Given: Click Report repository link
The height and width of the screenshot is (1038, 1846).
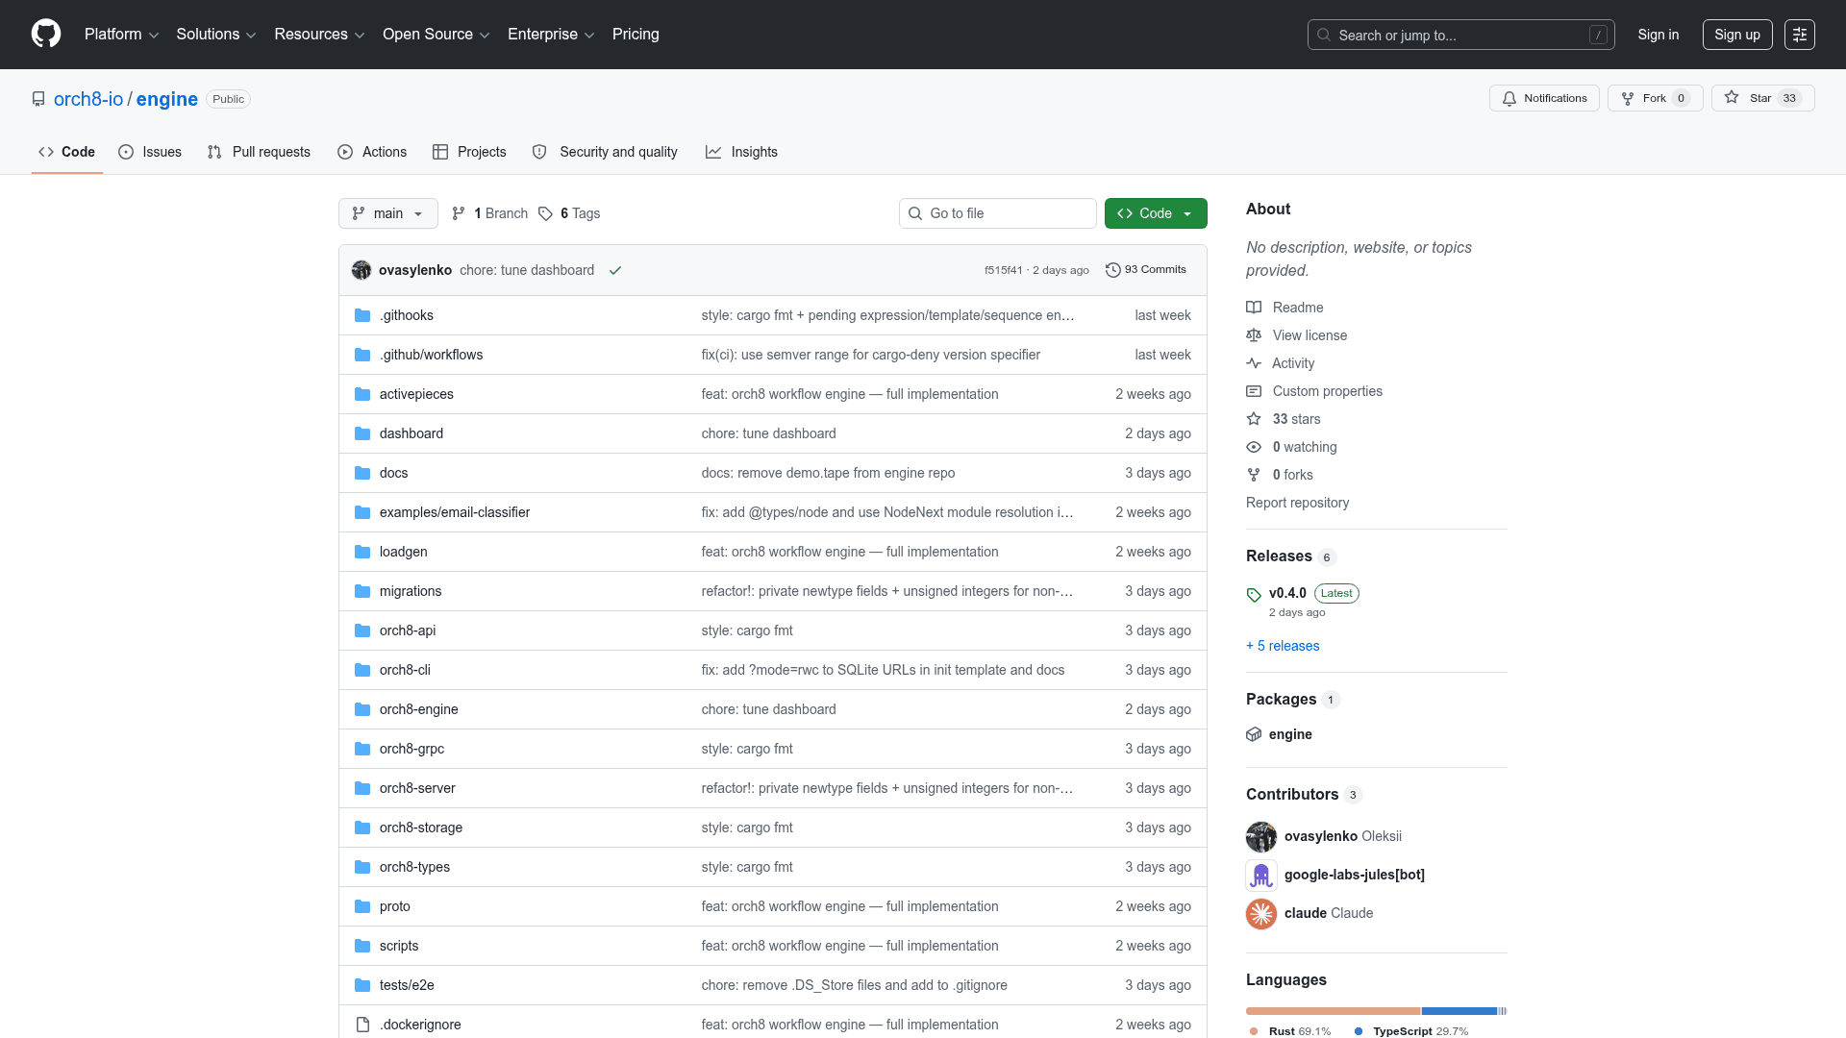Looking at the screenshot, I should coord(1297,503).
